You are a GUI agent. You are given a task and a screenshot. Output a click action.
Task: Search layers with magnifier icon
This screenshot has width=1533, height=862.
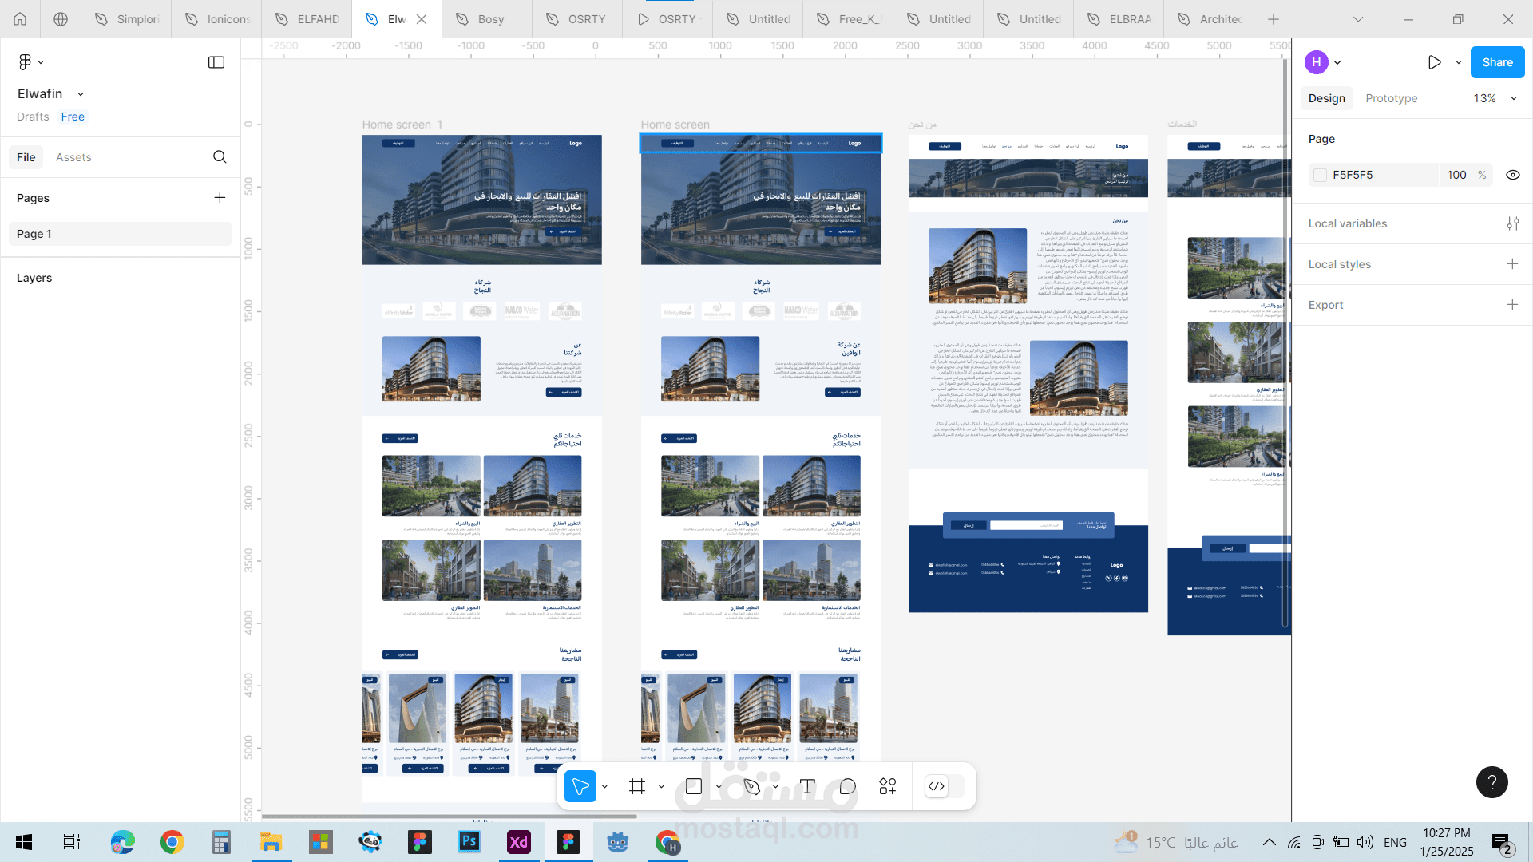[220, 157]
